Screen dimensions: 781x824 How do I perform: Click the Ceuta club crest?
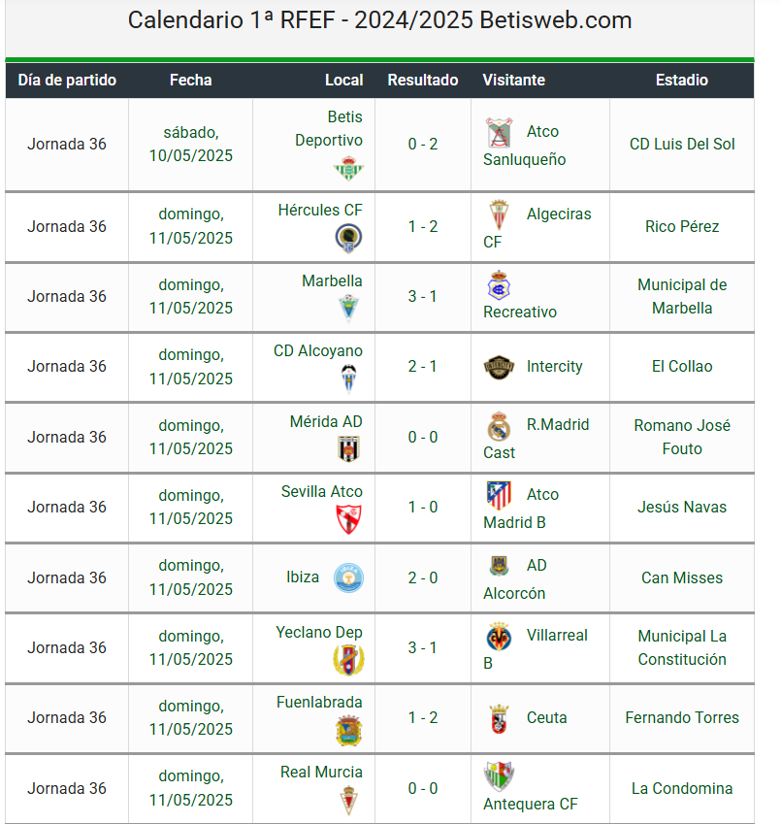click(x=499, y=718)
